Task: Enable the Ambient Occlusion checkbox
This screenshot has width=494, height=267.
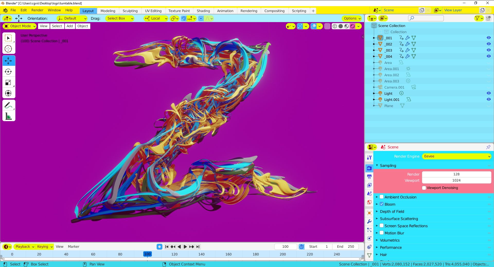Action: tap(382, 197)
